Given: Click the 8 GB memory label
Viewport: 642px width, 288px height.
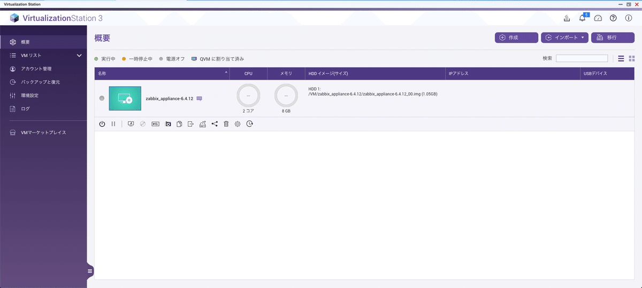Looking at the screenshot, I should 286,111.
